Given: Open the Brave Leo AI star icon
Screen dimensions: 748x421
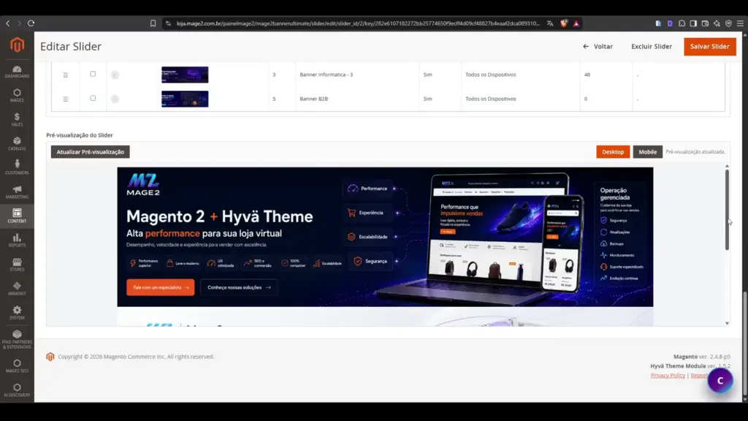Looking at the screenshot, I should tap(717, 23).
